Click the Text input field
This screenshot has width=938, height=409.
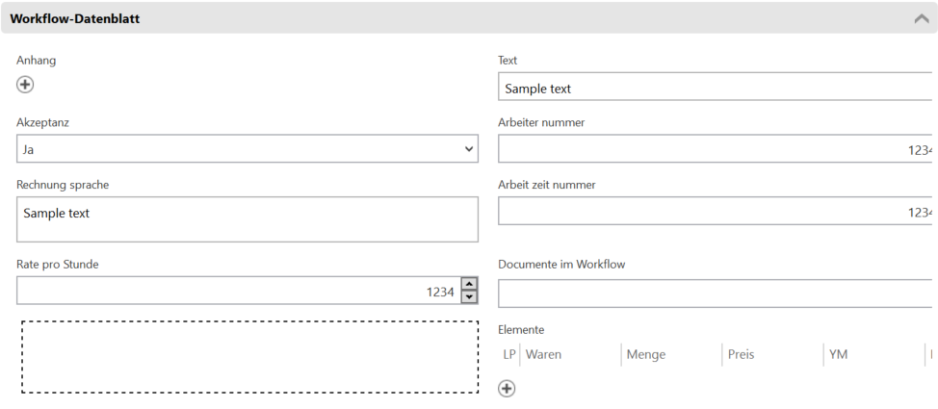pos(717,88)
